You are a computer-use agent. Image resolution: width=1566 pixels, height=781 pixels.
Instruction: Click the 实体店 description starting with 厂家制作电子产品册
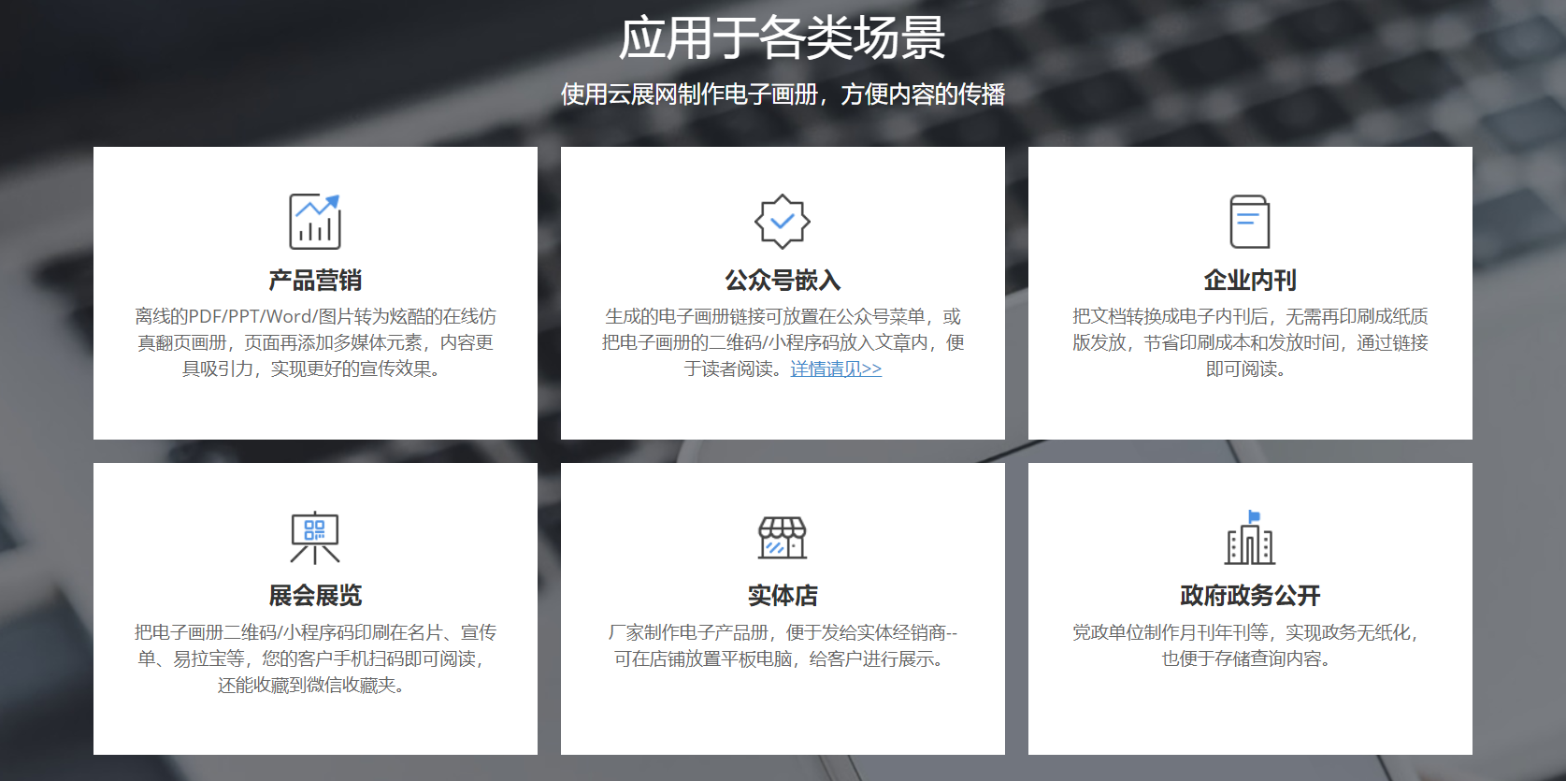tap(783, 646)
